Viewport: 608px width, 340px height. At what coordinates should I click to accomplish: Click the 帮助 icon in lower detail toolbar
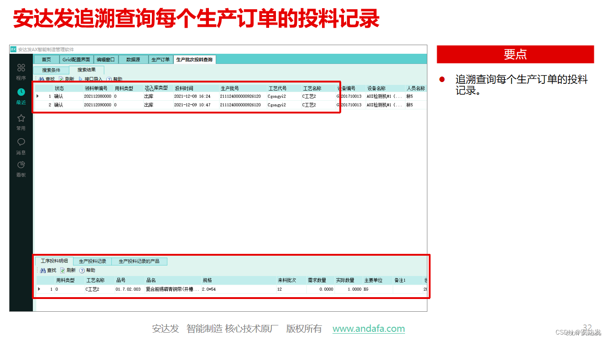pyautogui.click(x=82, y=270)
